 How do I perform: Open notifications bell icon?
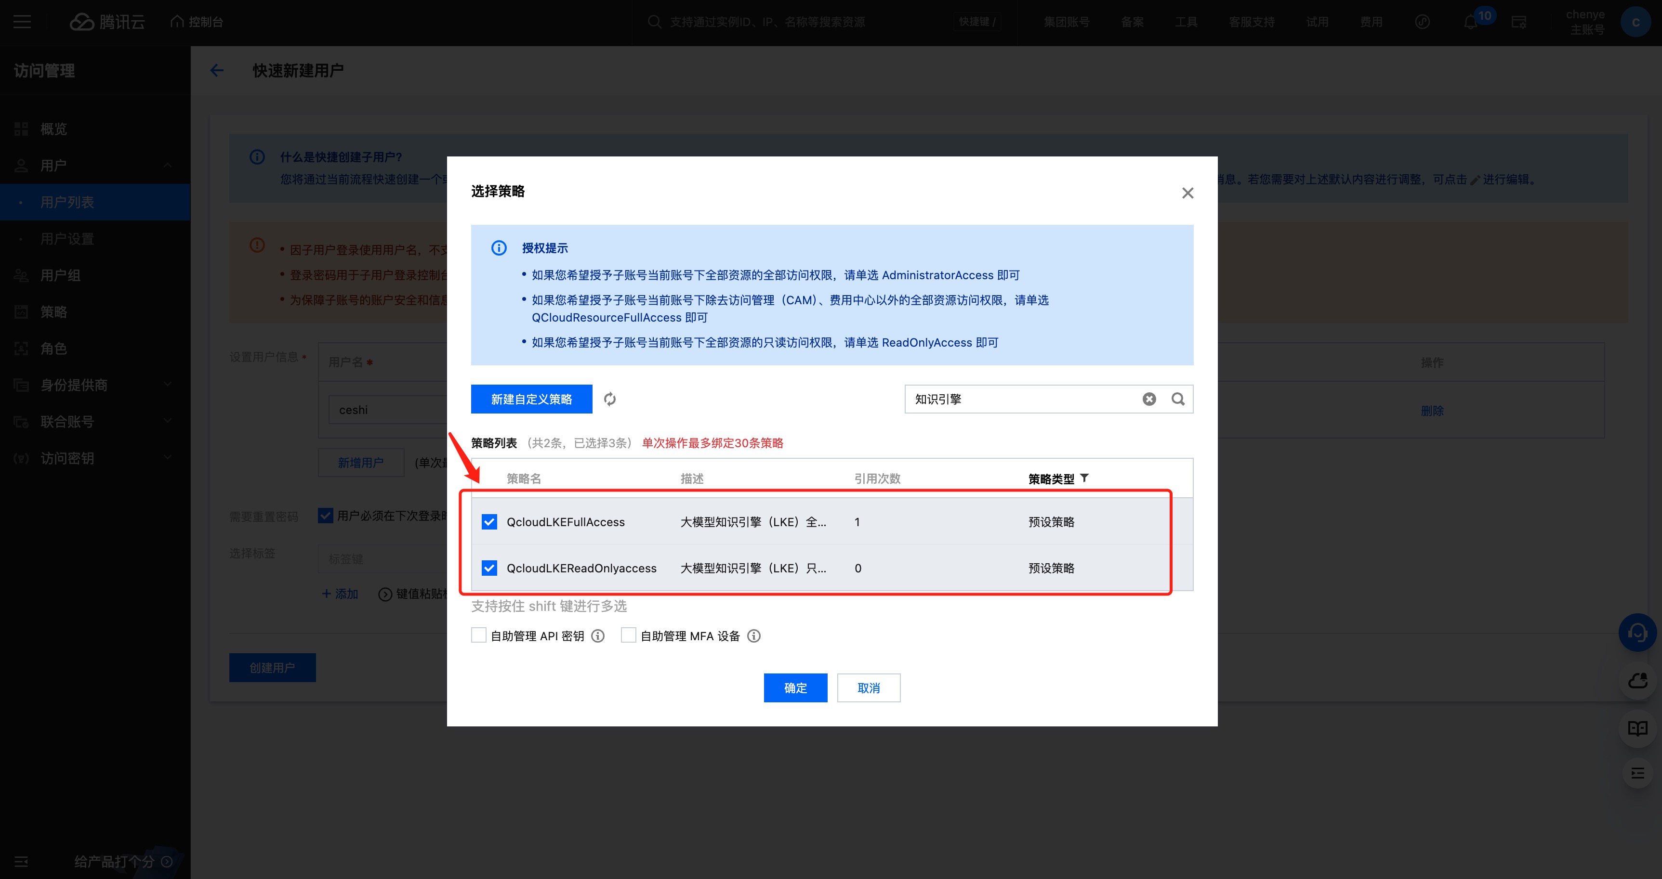1470,22
